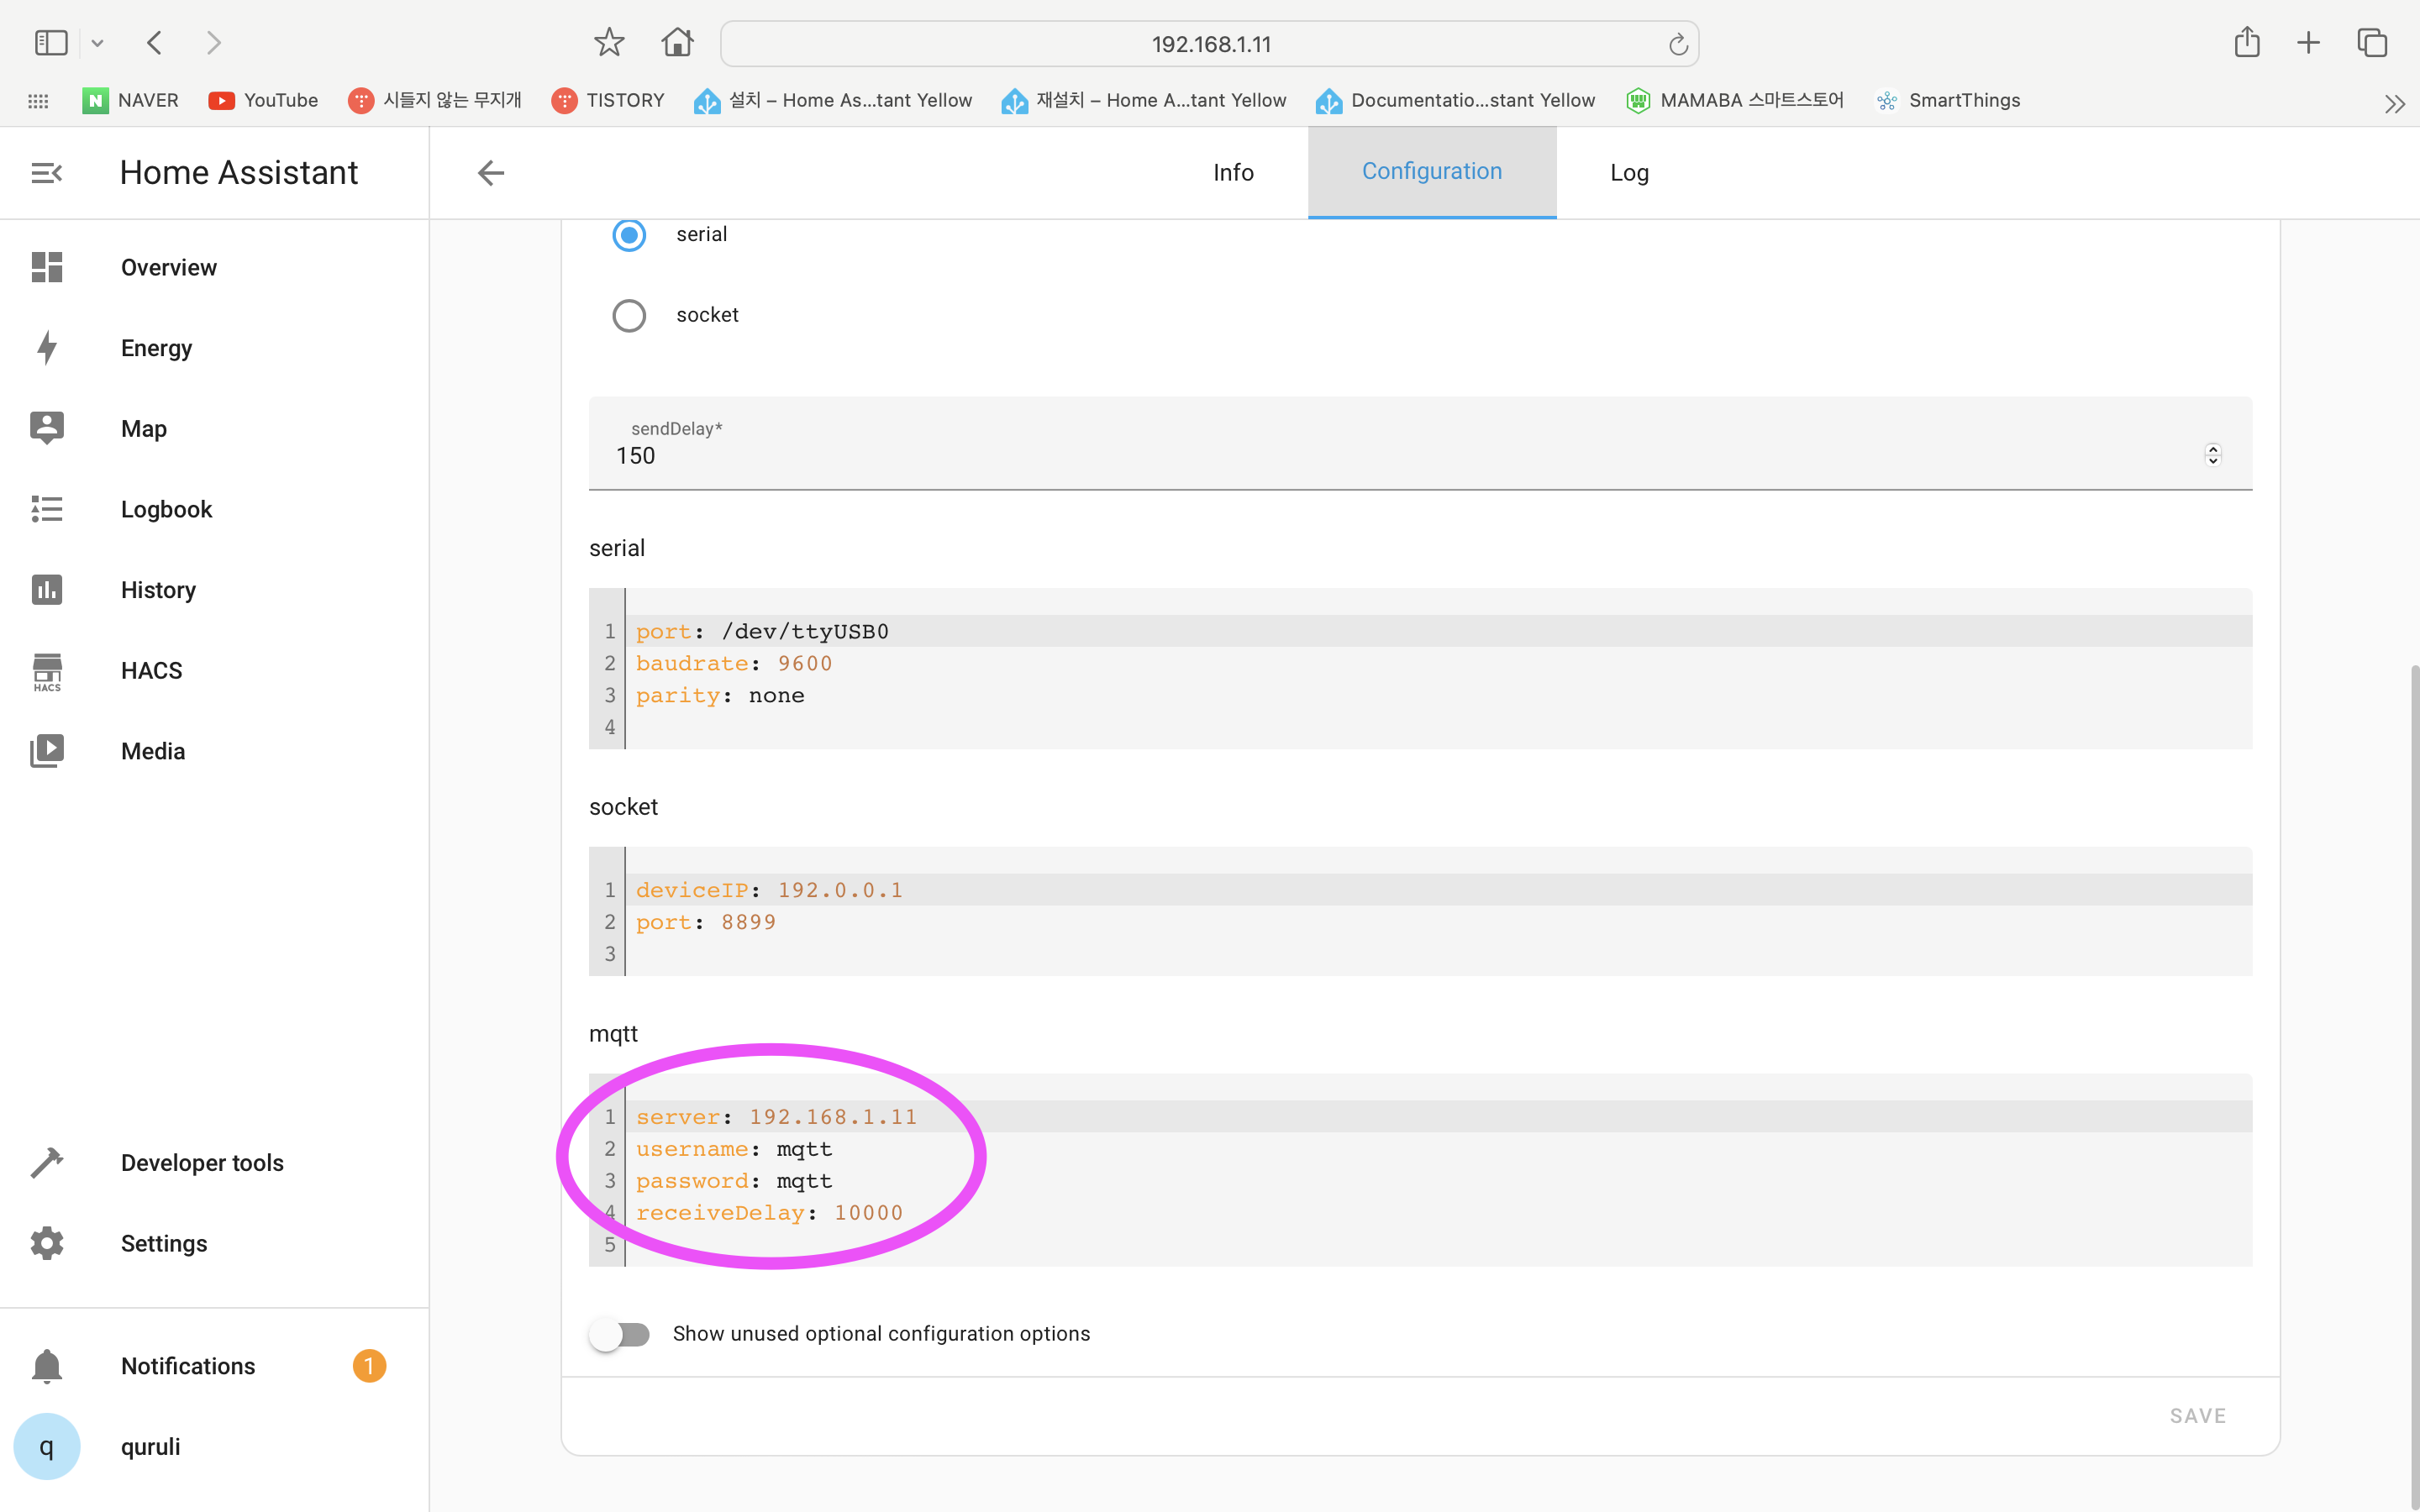This screenshot has height=1512, width=2420.
Task: Click the History chart icon
Action: coord(47,590)
